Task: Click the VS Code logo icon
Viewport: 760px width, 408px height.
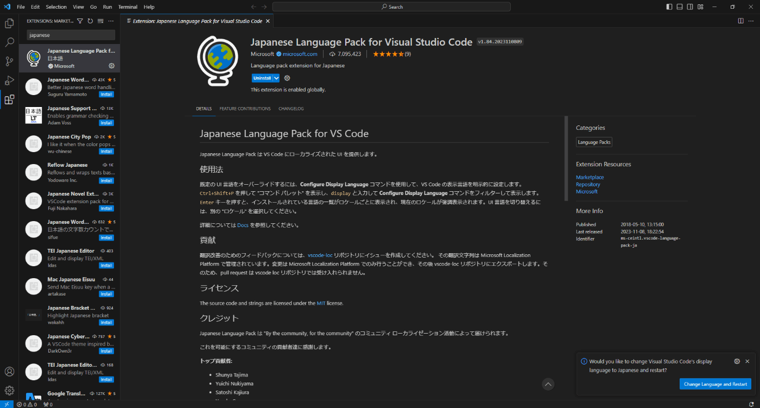Action: (x=7, y=7)
